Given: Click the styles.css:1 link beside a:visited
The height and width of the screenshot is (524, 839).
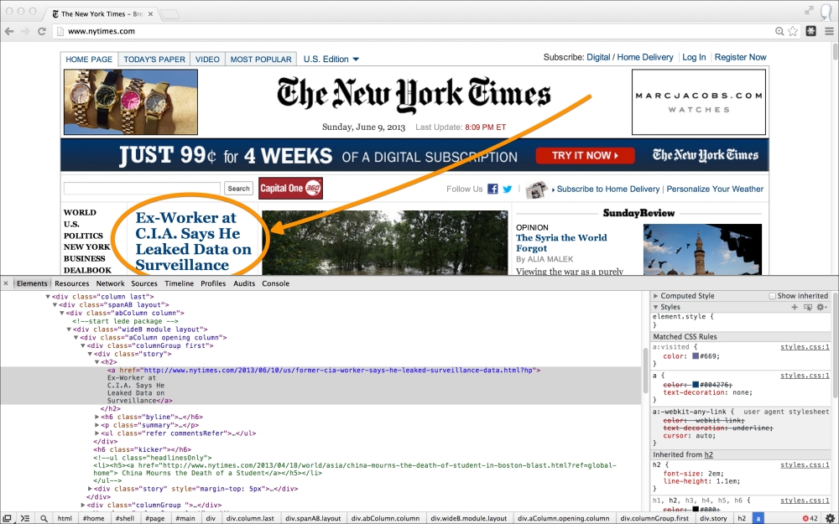Looking at the screenshot, I should (805, 347).
